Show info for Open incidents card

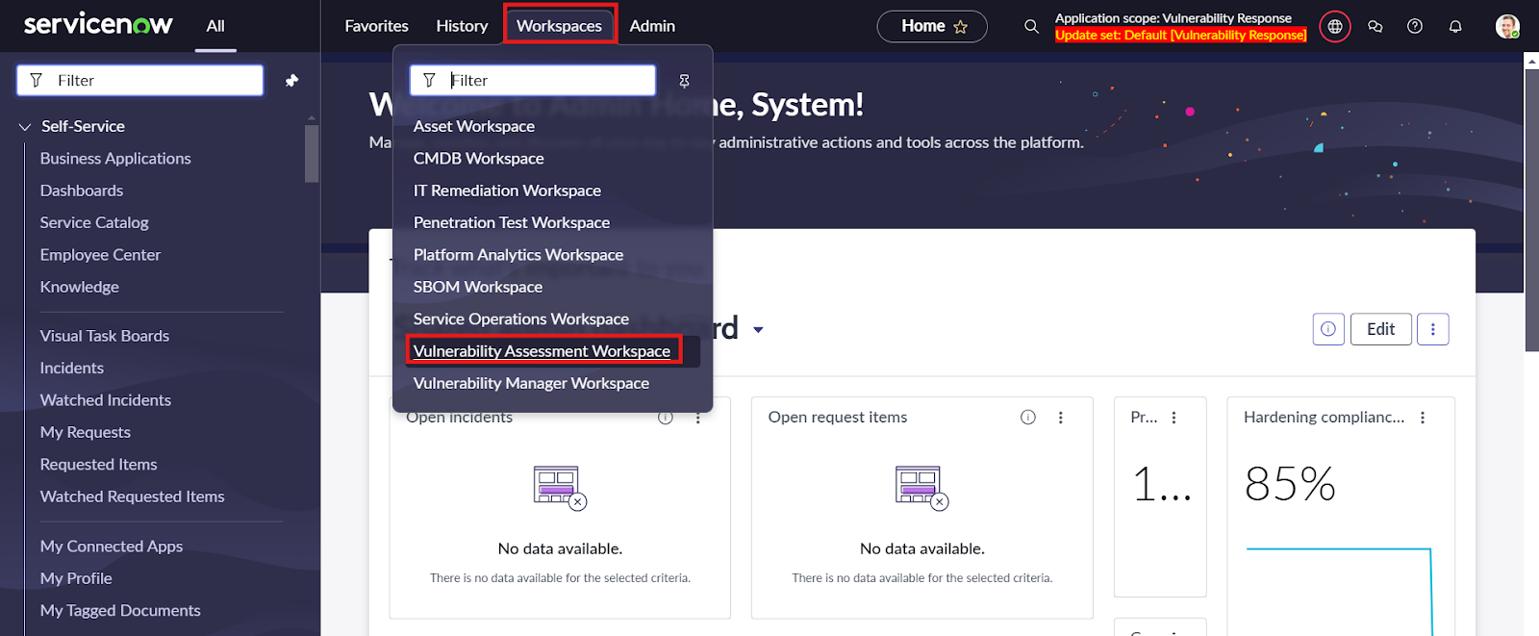665,418
